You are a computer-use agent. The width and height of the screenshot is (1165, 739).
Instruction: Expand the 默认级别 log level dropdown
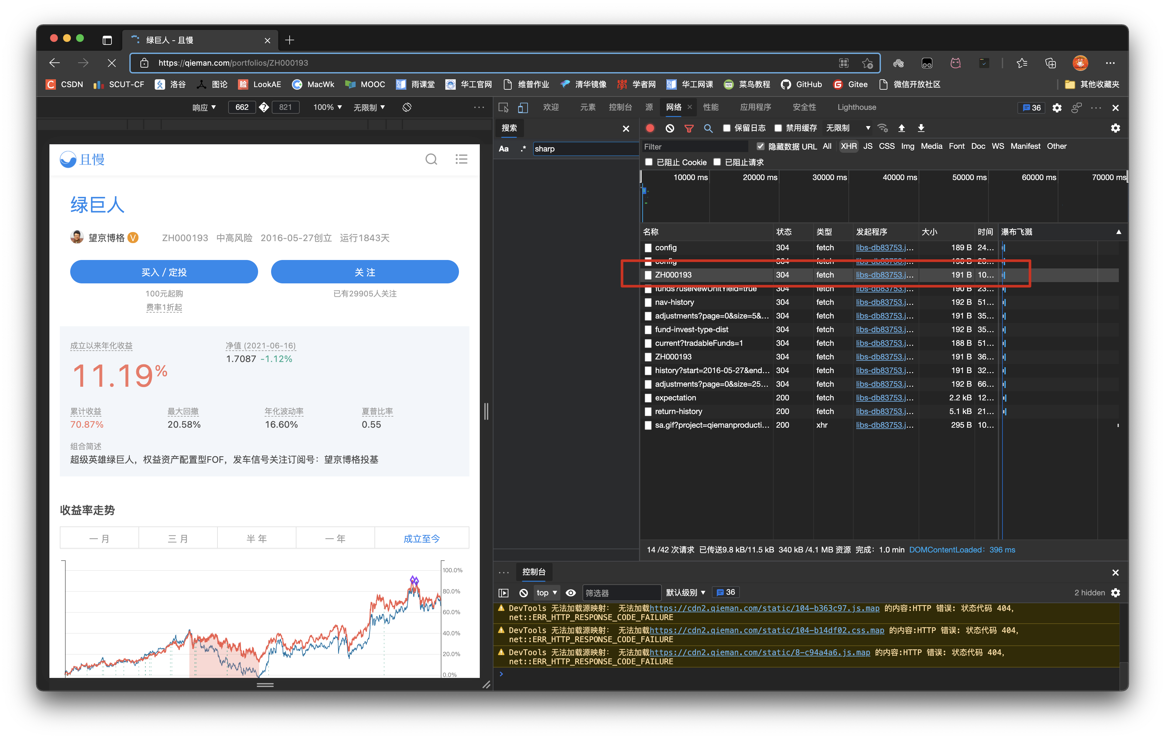tap(685, 592)
